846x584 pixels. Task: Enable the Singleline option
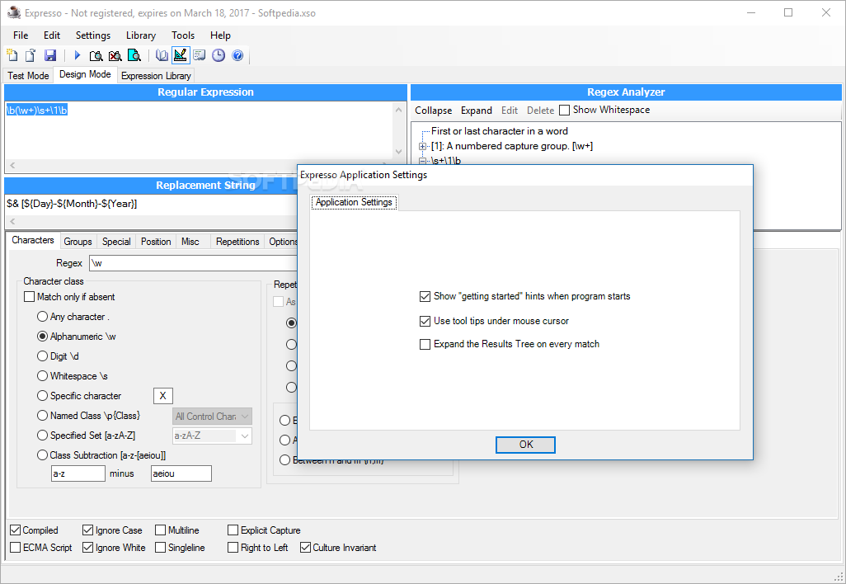click(x=160, y=548)
